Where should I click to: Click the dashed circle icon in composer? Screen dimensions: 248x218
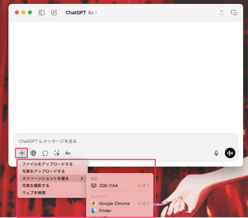45,153
